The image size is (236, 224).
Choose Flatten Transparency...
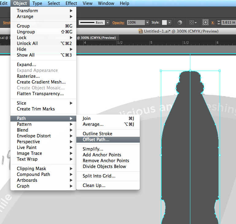pos(43,94)
